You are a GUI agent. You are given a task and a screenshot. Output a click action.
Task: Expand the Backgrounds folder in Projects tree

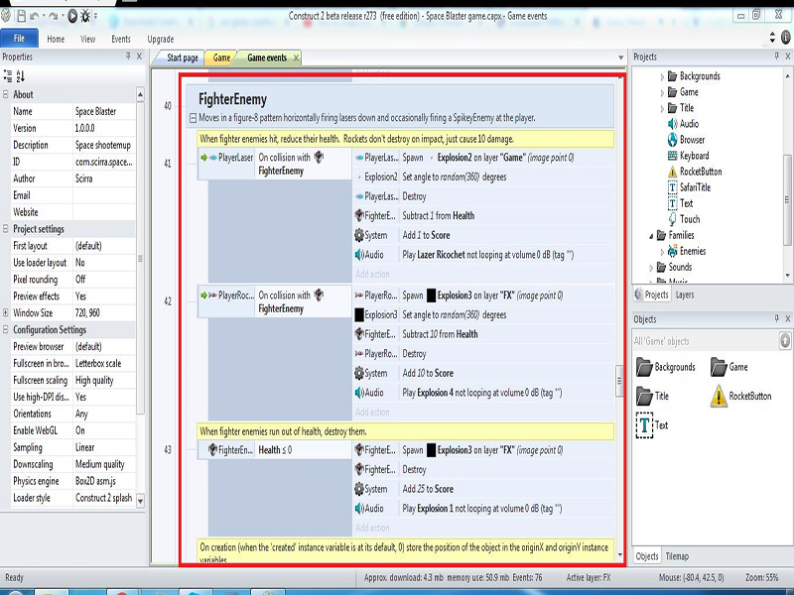pyautogui.click(x=662, y=77)
